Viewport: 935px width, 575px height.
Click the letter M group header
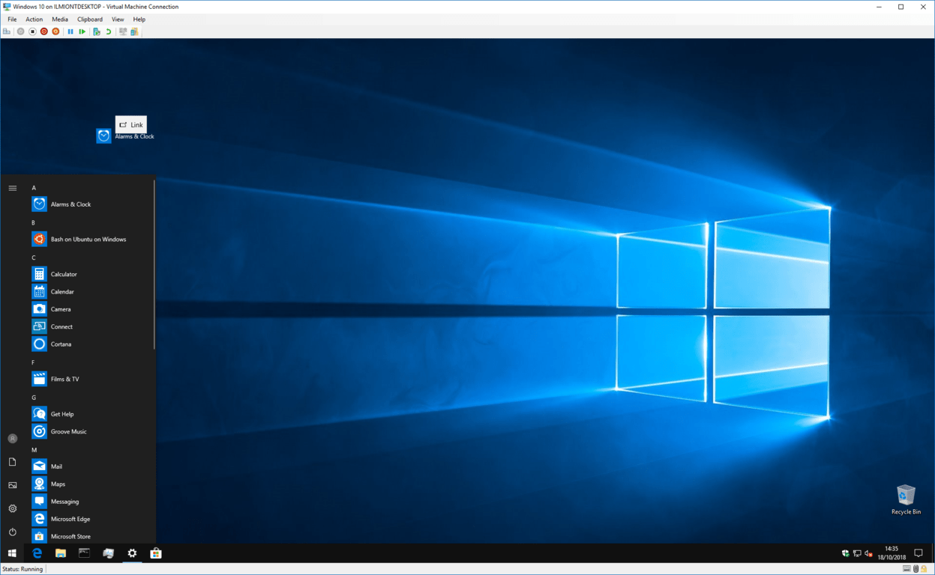34,450
